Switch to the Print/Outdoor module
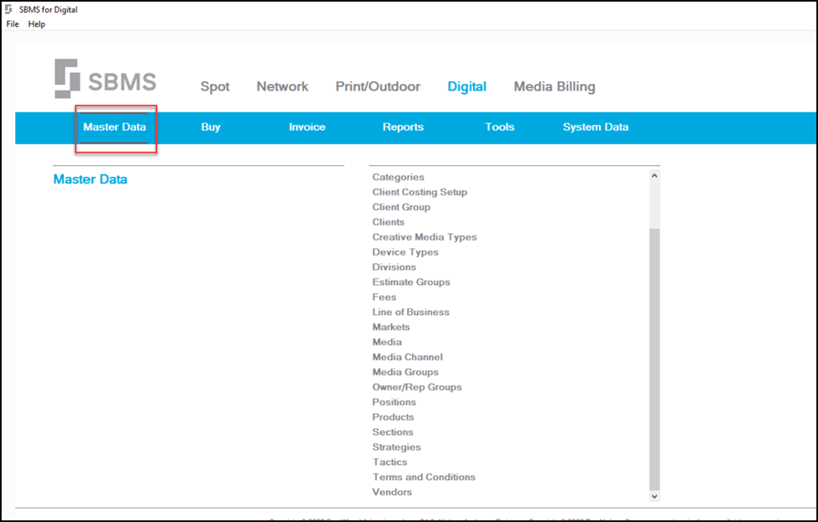 pos(378,86)
